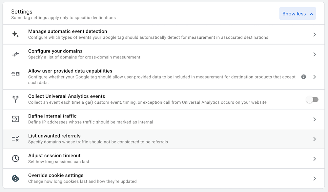Screen dimensions: 328x192
Task: Open Manage automatic event detection settings
Action: tap(68, 32)
